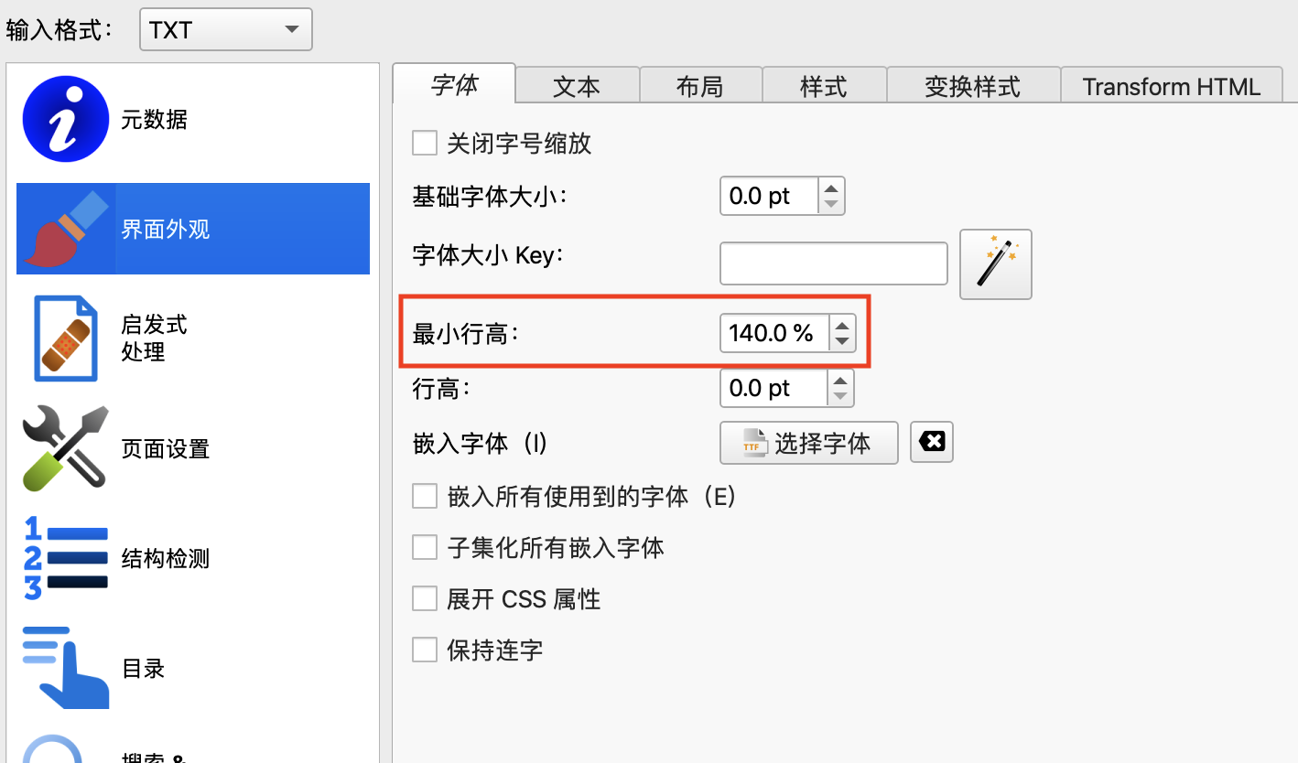Click the 页面设置 wrench and screwdriver icon

click(x=66, y=448)
